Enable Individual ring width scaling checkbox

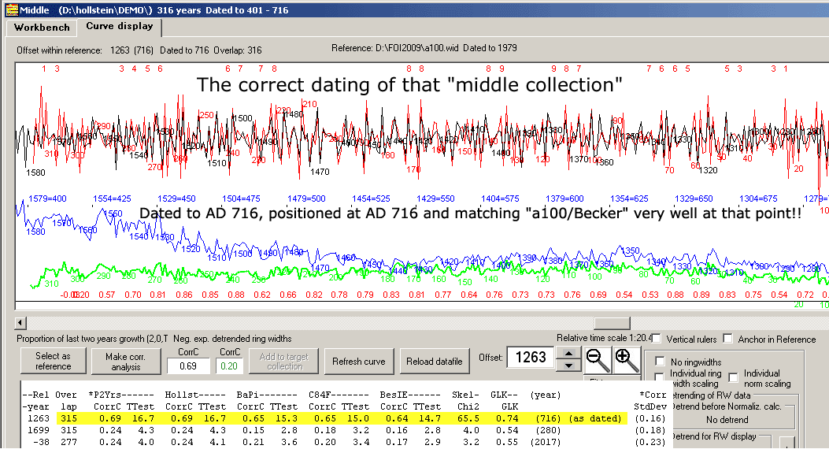pyautogui.click(x=659, y=377)
